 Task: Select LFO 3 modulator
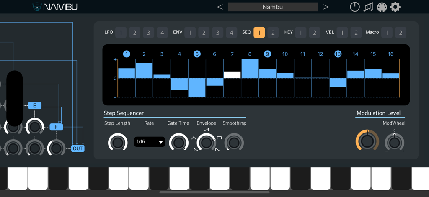pyautogui.click(x=149, y=33)
